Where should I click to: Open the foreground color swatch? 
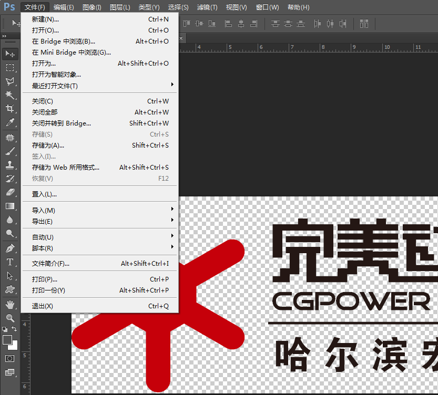(x=7, y=340)
